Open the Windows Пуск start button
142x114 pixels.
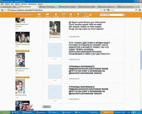coord(5,113)
